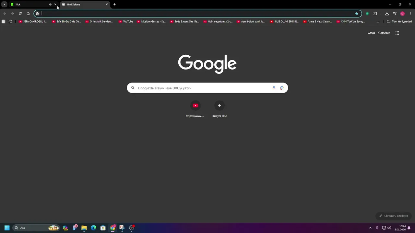
Task: Open the green shield extension icon
Action: tap(367, 14)
